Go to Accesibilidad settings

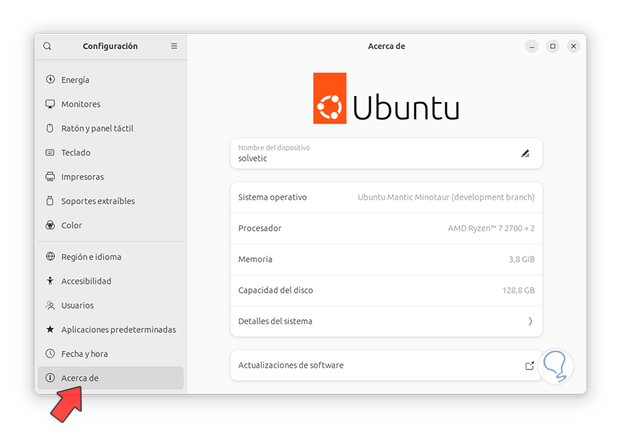(x=86, y=281)
